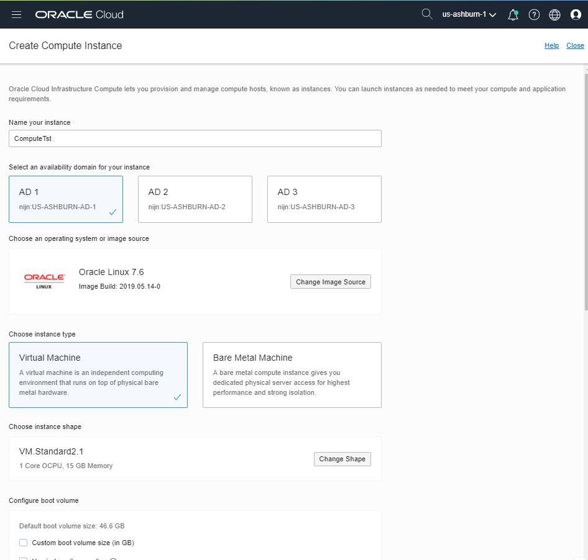The width and height of the screenshot is (588, 560).
Task: Click the Oracle Cloud logo
Action: [79, 15]
